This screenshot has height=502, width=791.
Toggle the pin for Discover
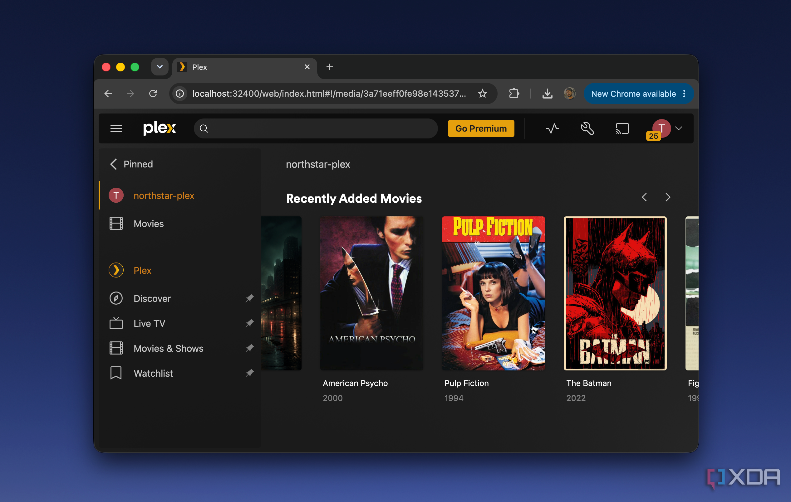(250, 298)
